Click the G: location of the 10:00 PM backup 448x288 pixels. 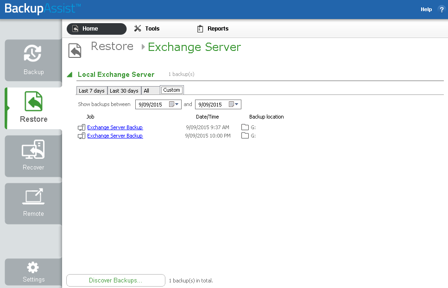(x=253, y=136)
